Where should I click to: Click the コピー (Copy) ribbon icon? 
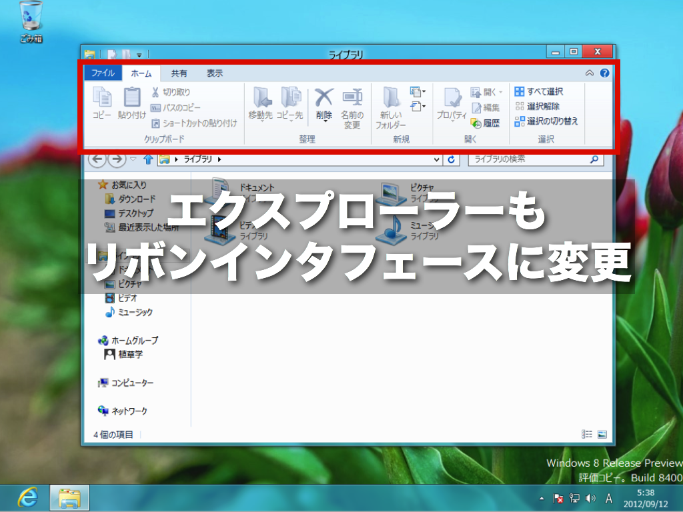point(102,103)
